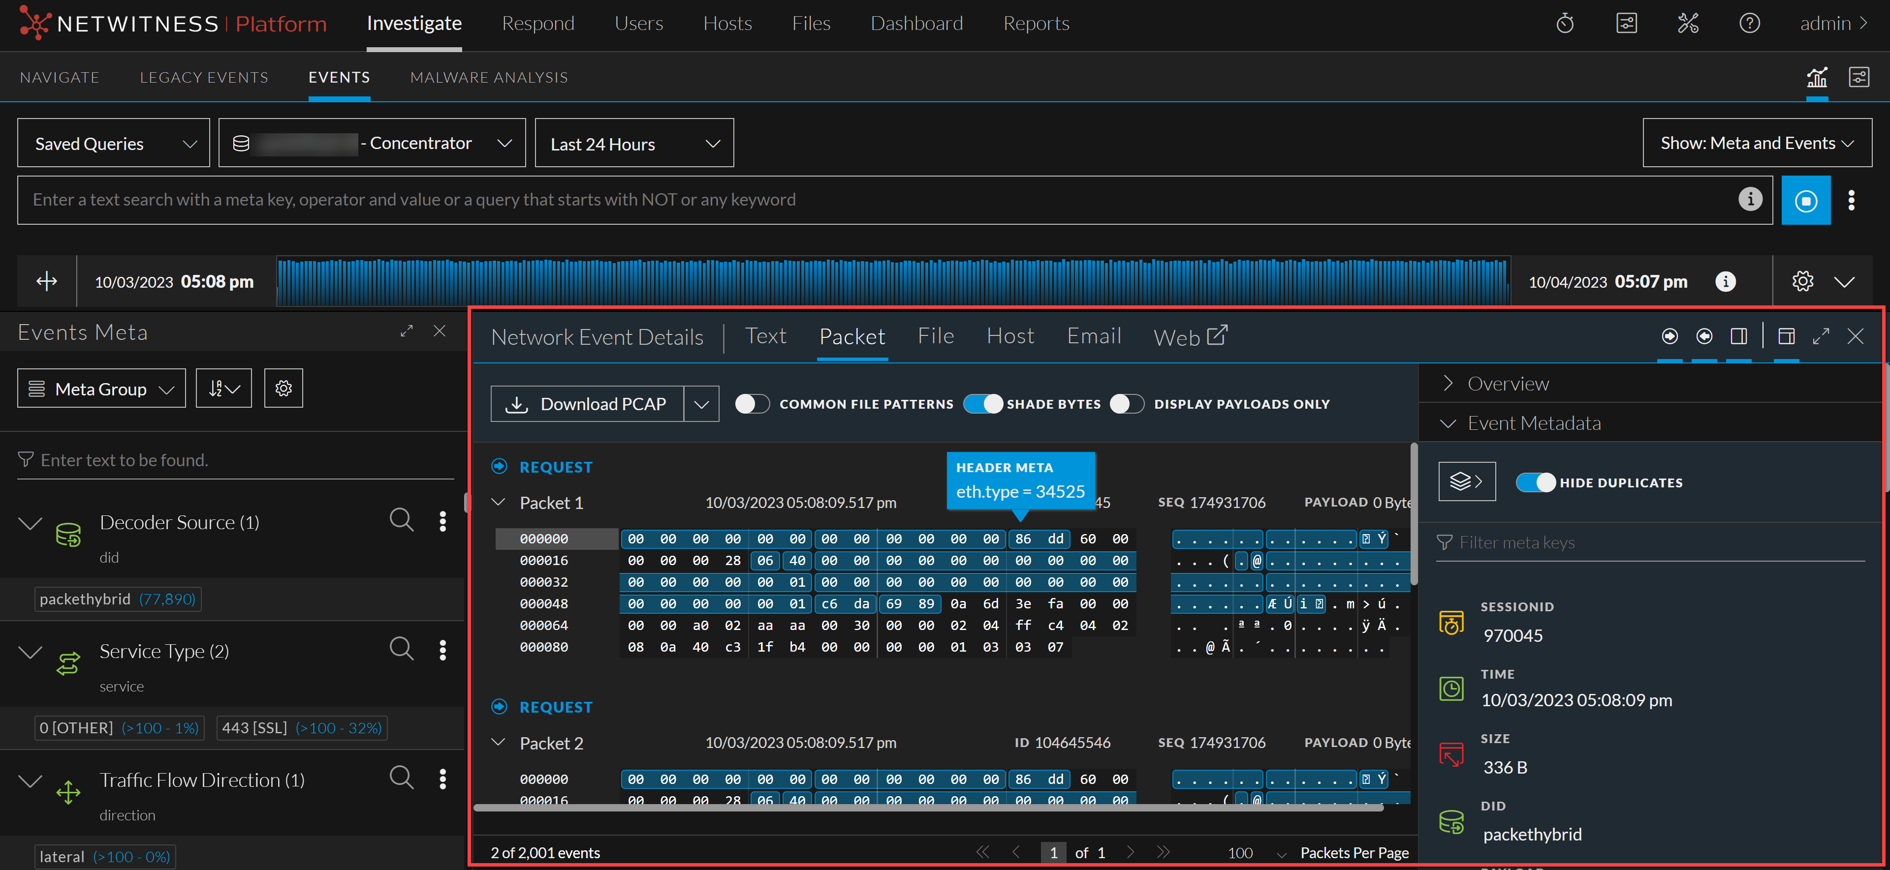Collapse Decoder Source meta group
The image size is (1890, 870).
tap(30, 523)
